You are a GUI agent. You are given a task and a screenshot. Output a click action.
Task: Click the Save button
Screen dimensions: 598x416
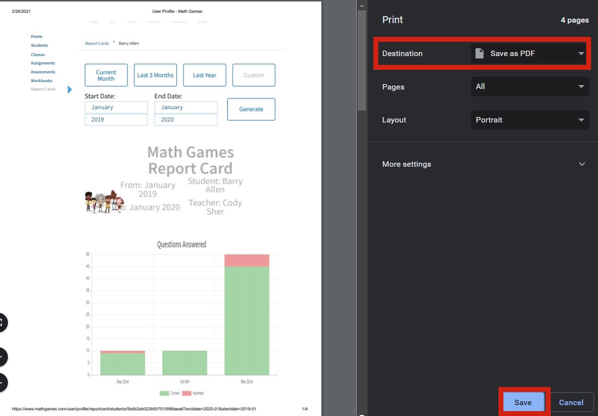(523, 402)
